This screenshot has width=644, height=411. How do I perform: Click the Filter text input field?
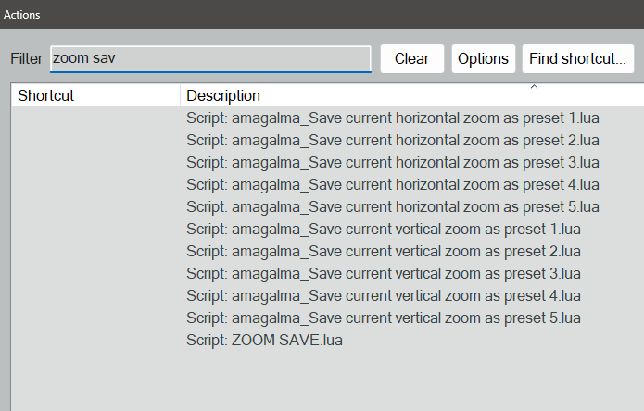(x=210, y=58)
